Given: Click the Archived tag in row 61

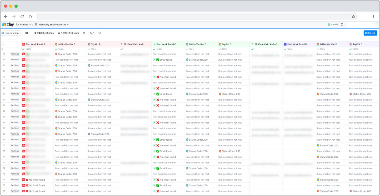Looking at the screenshot, I should click(x=15, y=94).
